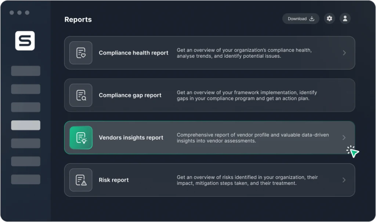Open settings via the gear icon

[x=329, y=19]
